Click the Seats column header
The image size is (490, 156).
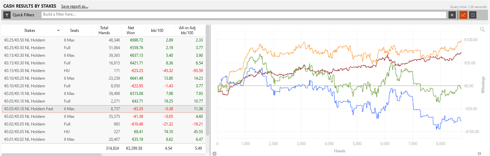[74, 31]
